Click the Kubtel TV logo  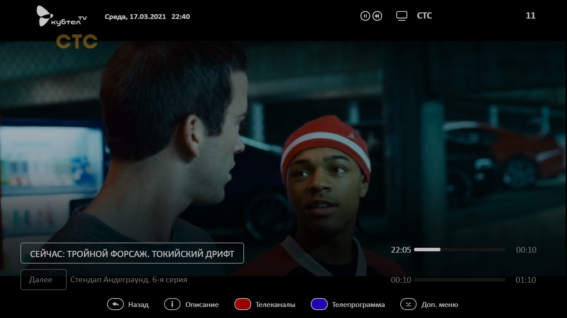click(61, 16)
